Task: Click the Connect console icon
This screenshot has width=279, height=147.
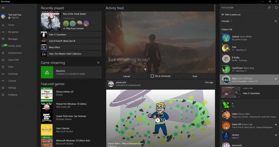Action: pos(3,81)
